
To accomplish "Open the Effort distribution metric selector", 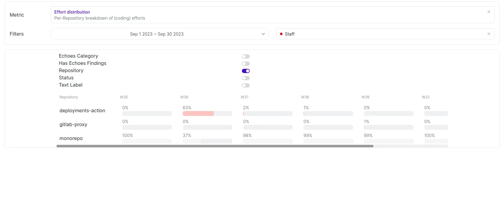I will (x=266, y=15).
